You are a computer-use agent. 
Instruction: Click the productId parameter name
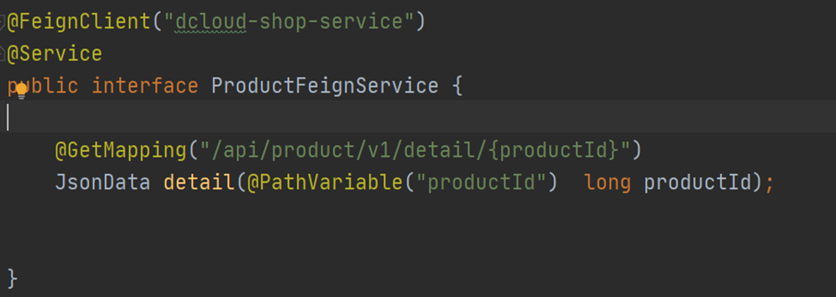(698, 183)
